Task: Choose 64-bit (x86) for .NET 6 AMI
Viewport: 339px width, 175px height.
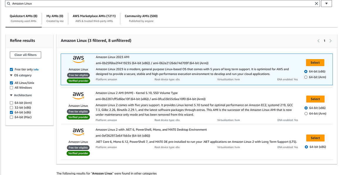Action: coord(306,147)
